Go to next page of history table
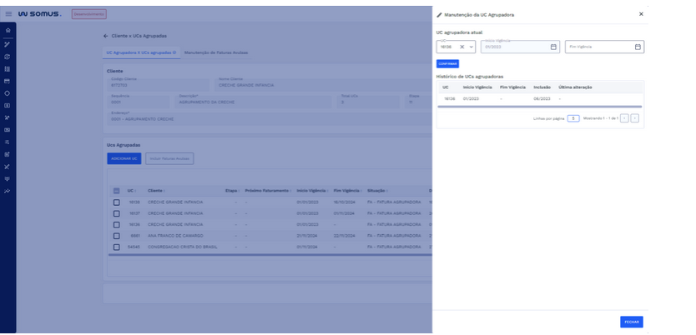The height and width of the screenshot is (335, 696). (x=635, y=118)
